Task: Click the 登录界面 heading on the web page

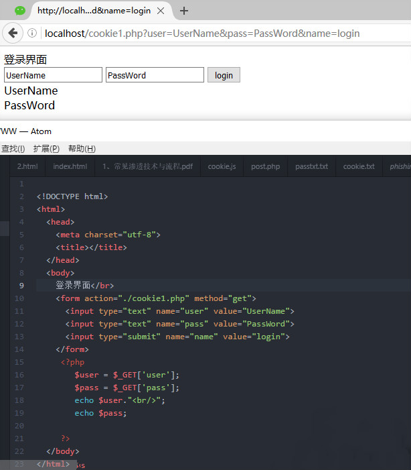Action: [25, 60]
